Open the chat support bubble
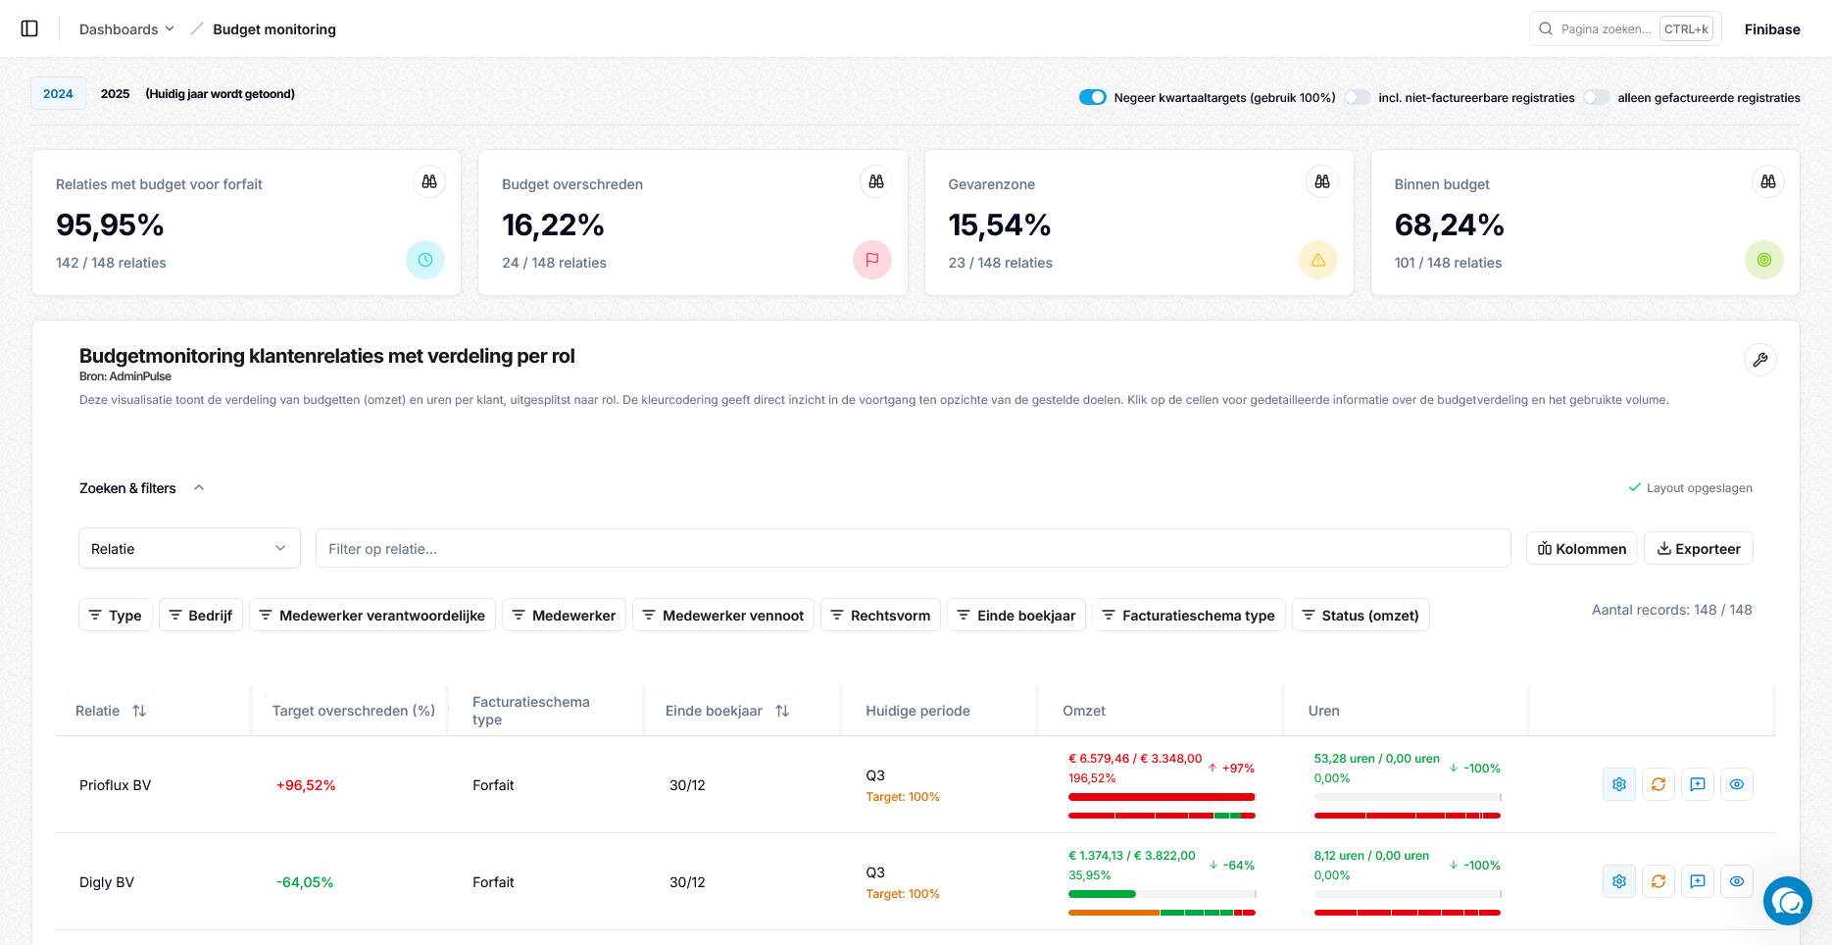Screen dimensions: 1832x945 pyautogui.click(x=1787, y=901)
